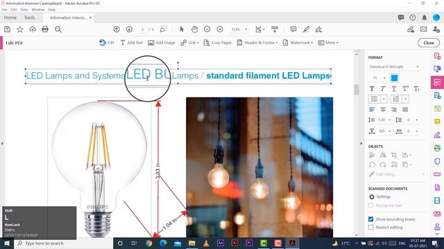Open the File menu
This screenshot has width=444, height=249.
pos(4,10)
